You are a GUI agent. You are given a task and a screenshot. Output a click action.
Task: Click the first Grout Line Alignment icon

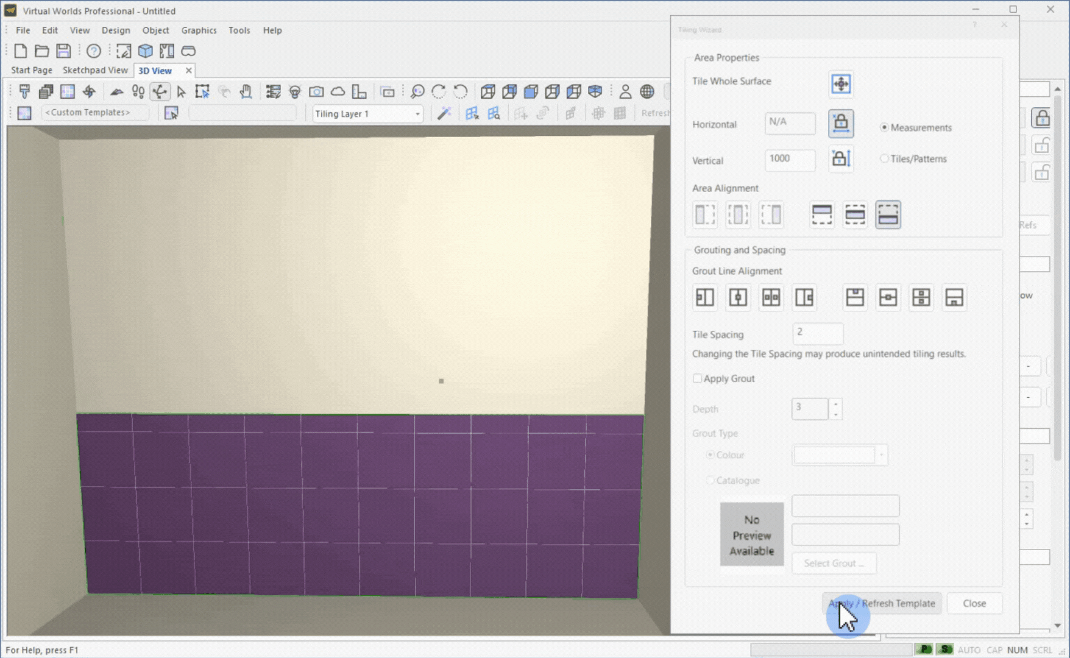(705, 297)
